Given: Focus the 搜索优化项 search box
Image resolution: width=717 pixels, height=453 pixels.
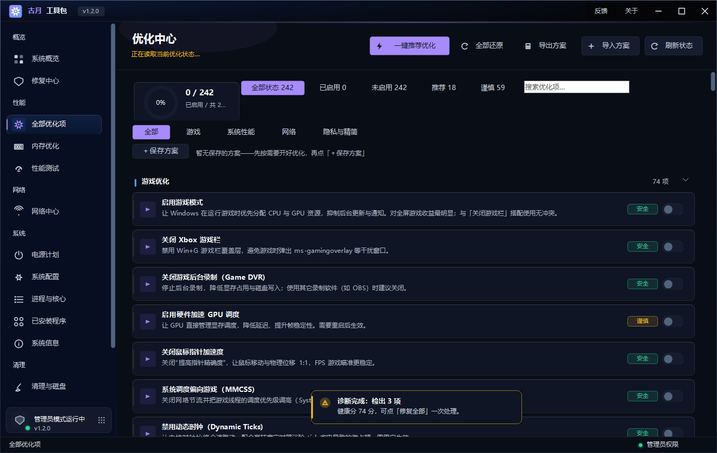Looking at the screenshot, I should click(x=577, y=87).
